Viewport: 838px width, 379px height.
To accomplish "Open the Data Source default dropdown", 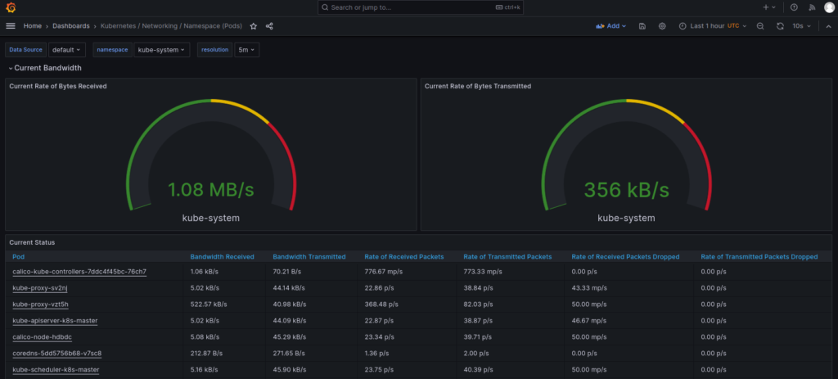I will tap(67, 50).
